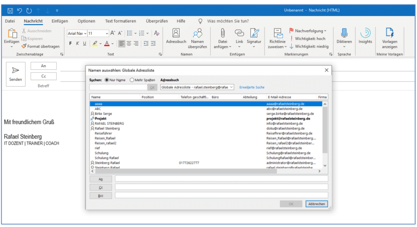Open the Datei tab
The height and width of the screenshot is (227, 417).
pos(10,21)
